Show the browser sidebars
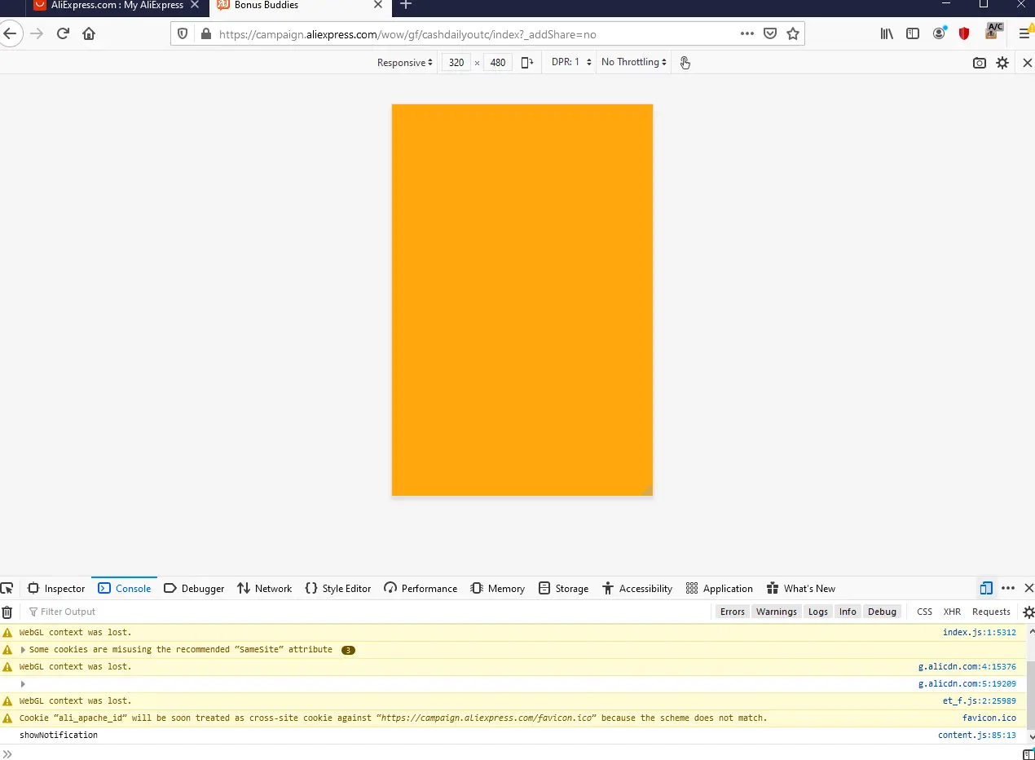Viewport: 1035px width, 760px height. (x=913, y=33)
